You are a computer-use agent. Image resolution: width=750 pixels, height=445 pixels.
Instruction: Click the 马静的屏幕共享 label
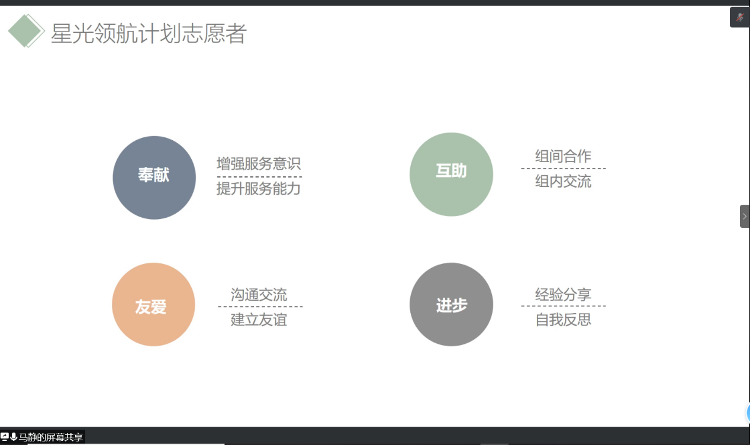coord(51,438)
